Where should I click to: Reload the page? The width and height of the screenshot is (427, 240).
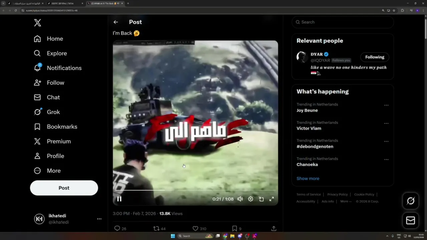click(x=15, y=10)
